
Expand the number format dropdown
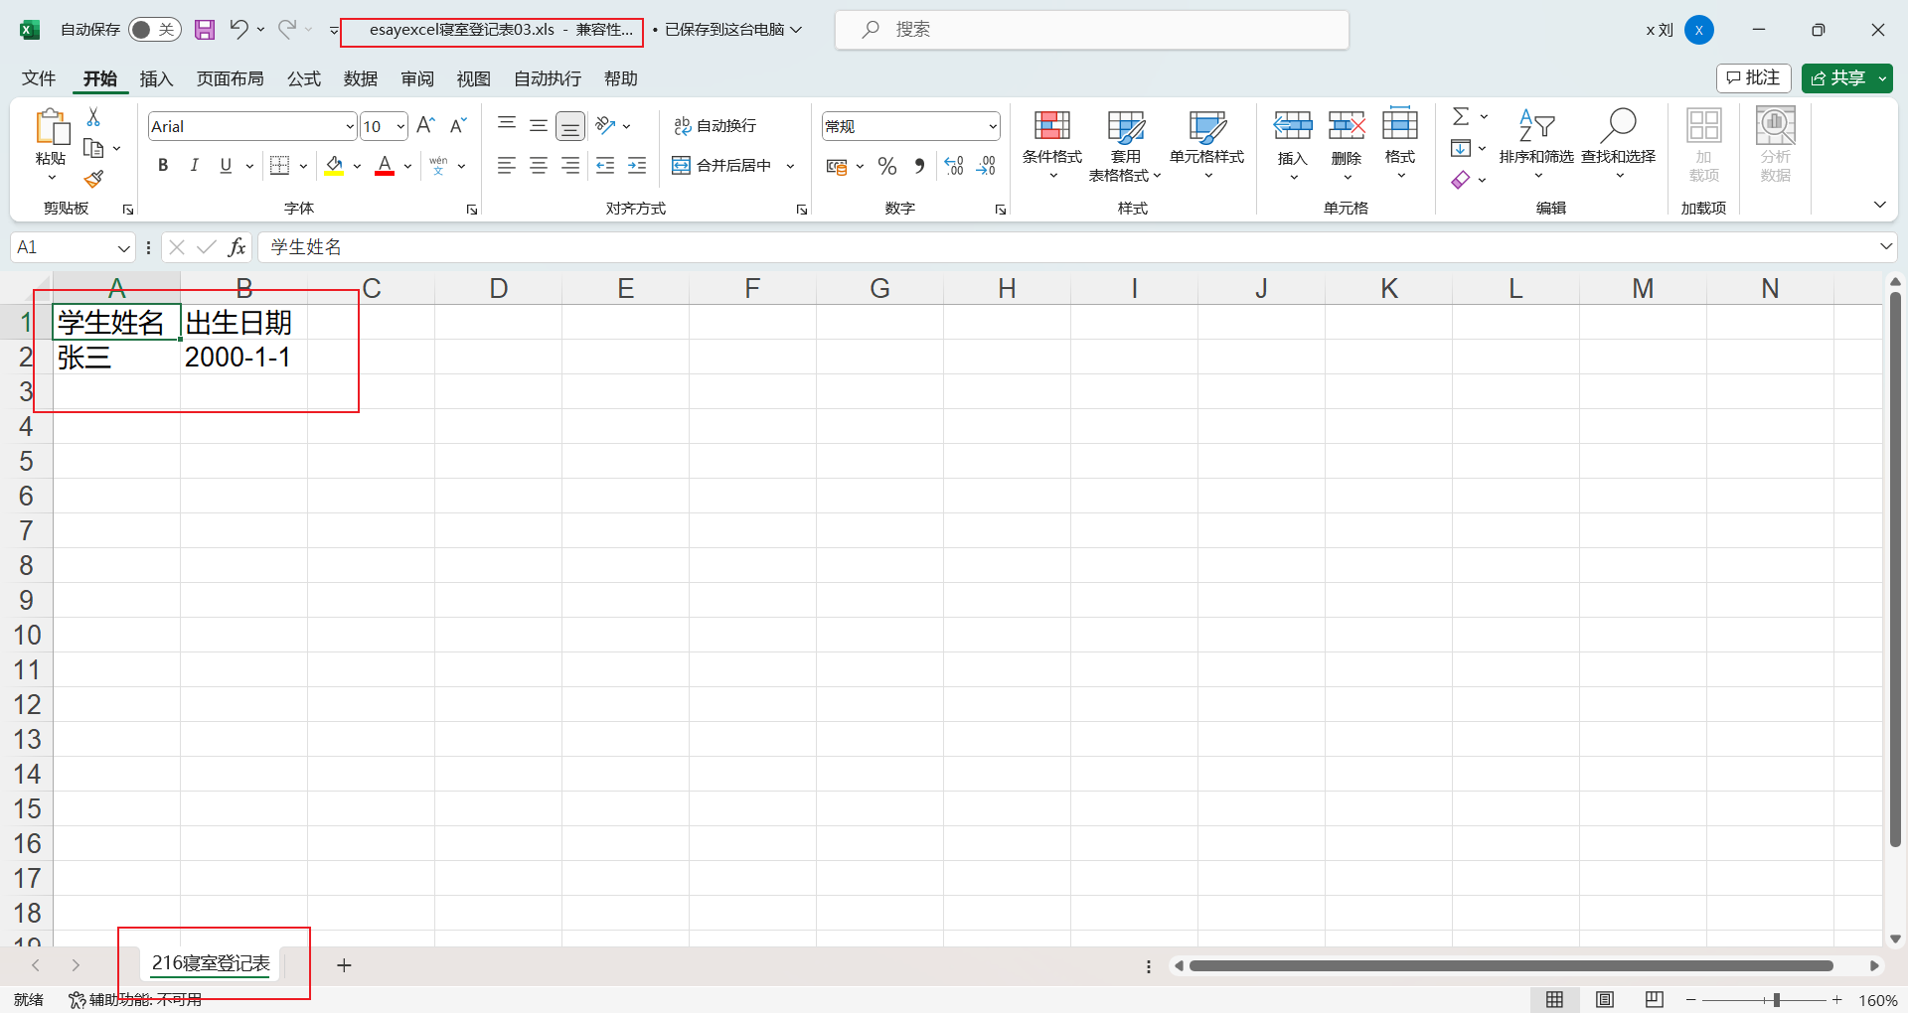point(992,127)
